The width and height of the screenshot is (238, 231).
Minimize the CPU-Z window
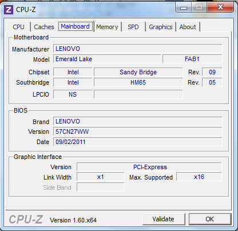click(x=184, y=7)
